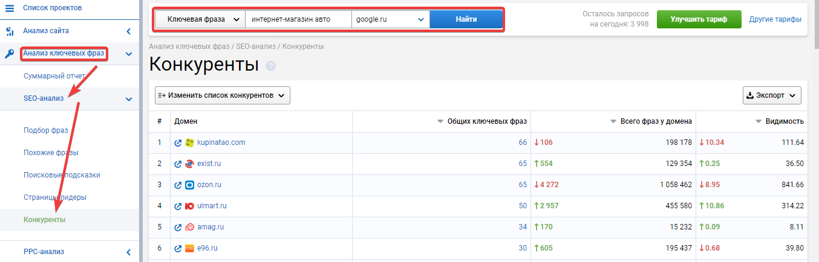Viewport: 819px width, 262px height.
Task: Open the amag.ru domain link
Action: pos(210,228)
